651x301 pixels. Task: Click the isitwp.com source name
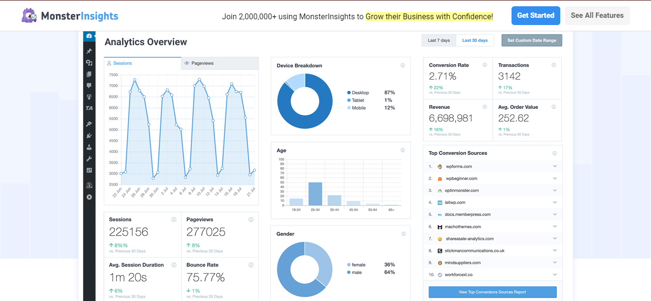(456, 203)
